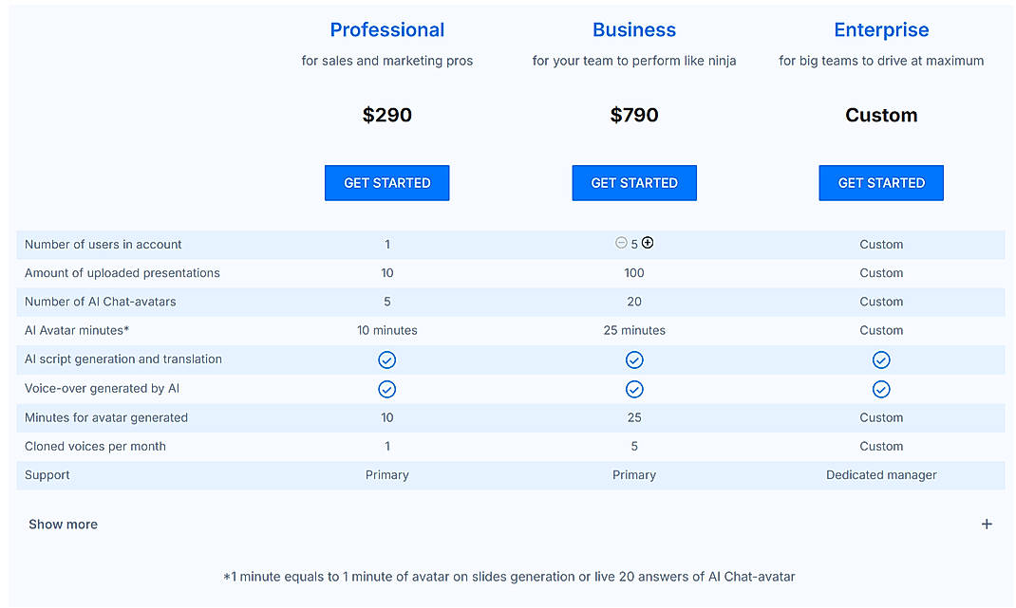Expand hidden features with the plus expander
The image size is (1016, 608).
click(x=987, y=524)
